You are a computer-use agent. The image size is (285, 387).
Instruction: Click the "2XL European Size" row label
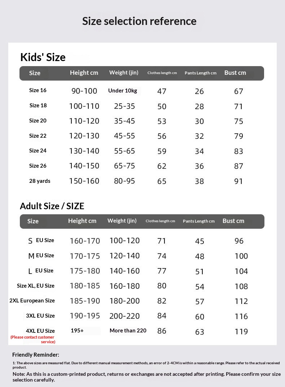32,301
